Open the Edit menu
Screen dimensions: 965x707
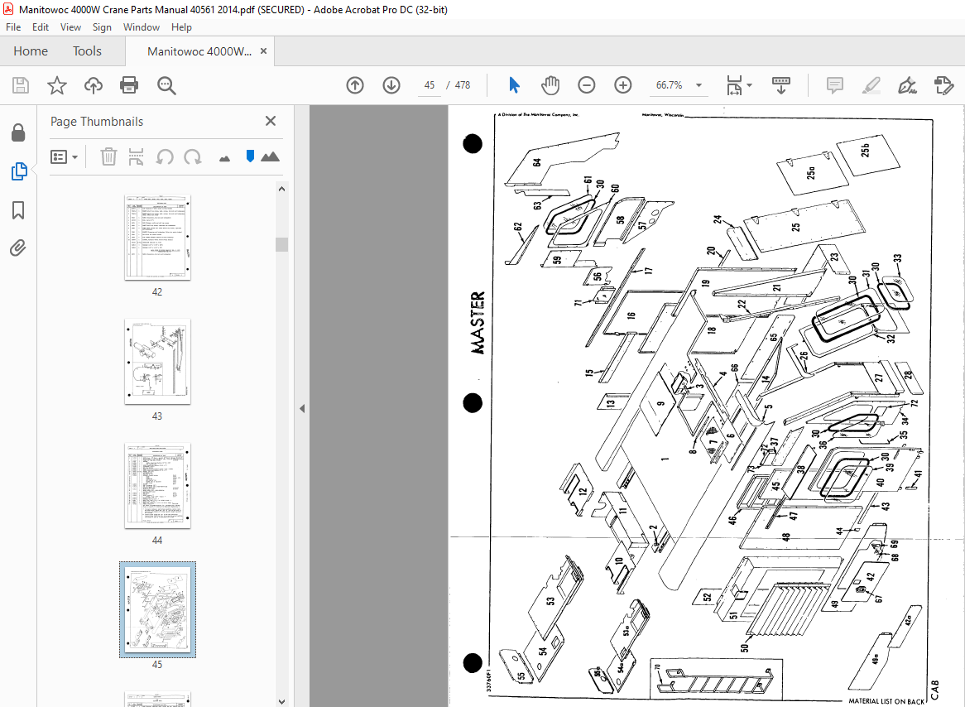[41, 27]
